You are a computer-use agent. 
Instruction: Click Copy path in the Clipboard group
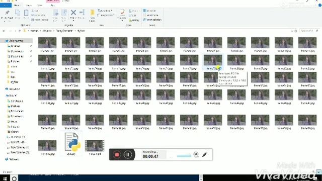click(38, 15)
